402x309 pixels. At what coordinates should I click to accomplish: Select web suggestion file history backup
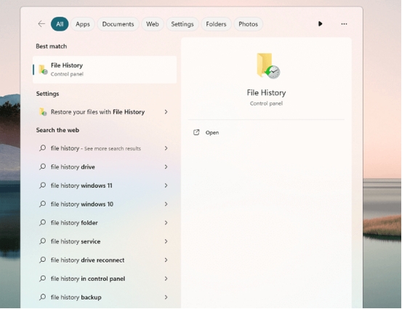click(105, 297)
